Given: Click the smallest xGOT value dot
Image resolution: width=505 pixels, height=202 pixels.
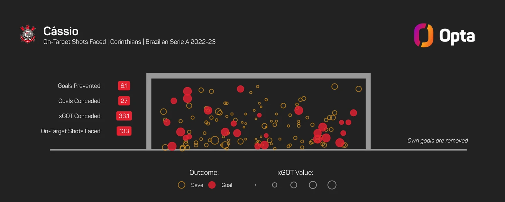Looking at the screenshot, I should [256, 185].
